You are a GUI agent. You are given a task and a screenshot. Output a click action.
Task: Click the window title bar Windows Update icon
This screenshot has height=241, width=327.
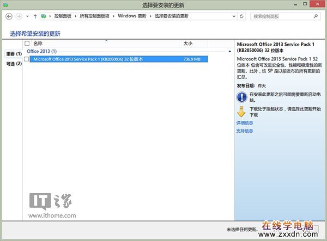coord(5,5)
